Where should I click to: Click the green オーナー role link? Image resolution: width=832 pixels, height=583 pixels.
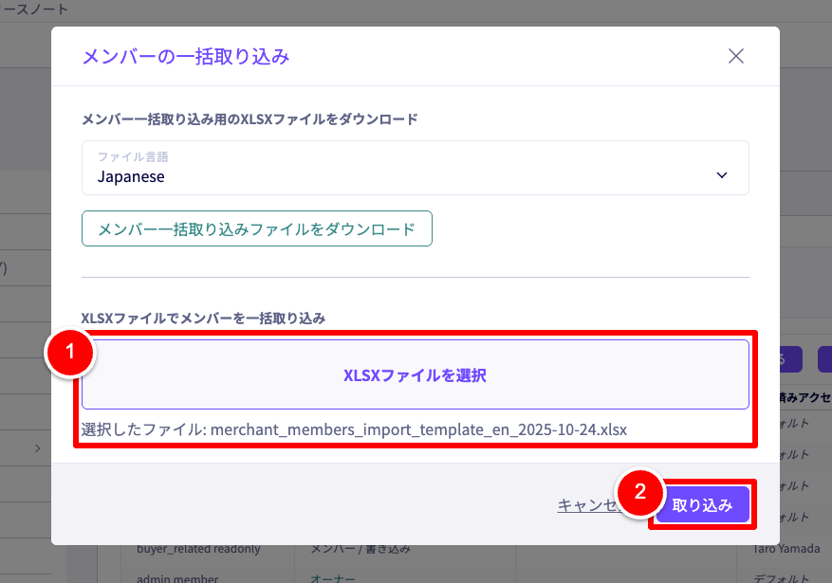tap(332, 577)
